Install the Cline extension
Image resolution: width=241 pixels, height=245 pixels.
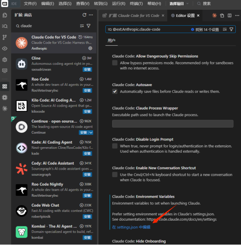click(x=87, y=69)
